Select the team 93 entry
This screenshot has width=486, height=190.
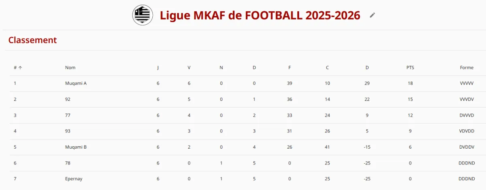pyautogui.click(x=243, y=131)
